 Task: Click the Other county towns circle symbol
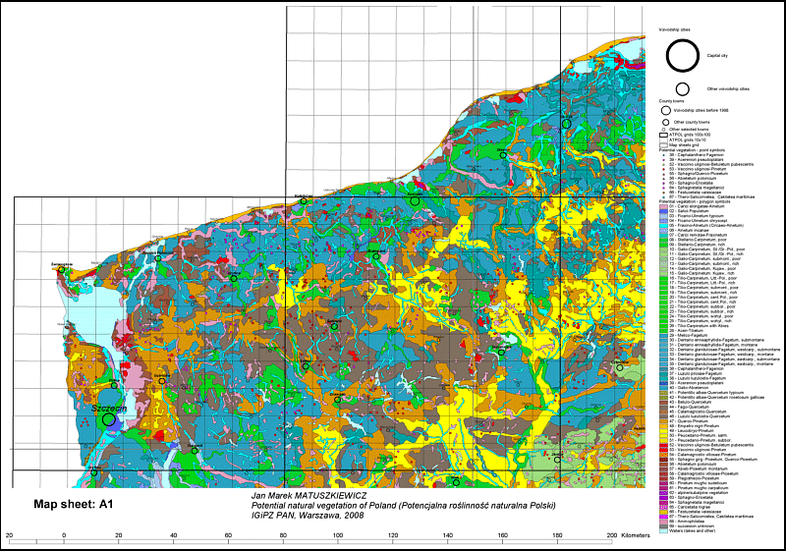coord(666,122)
